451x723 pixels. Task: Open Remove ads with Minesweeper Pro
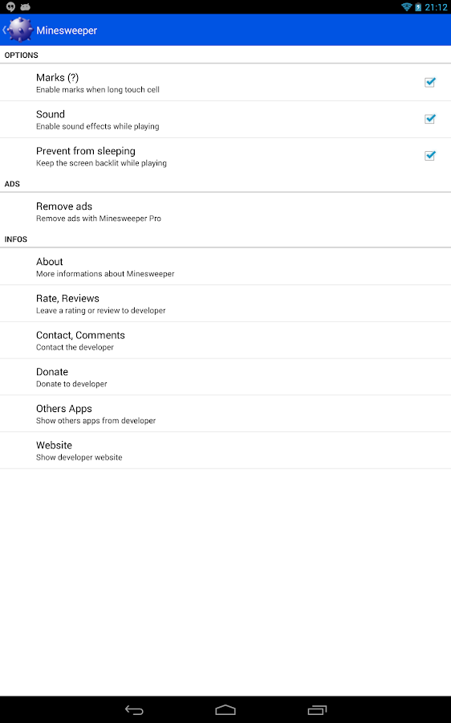pos(225,211)
